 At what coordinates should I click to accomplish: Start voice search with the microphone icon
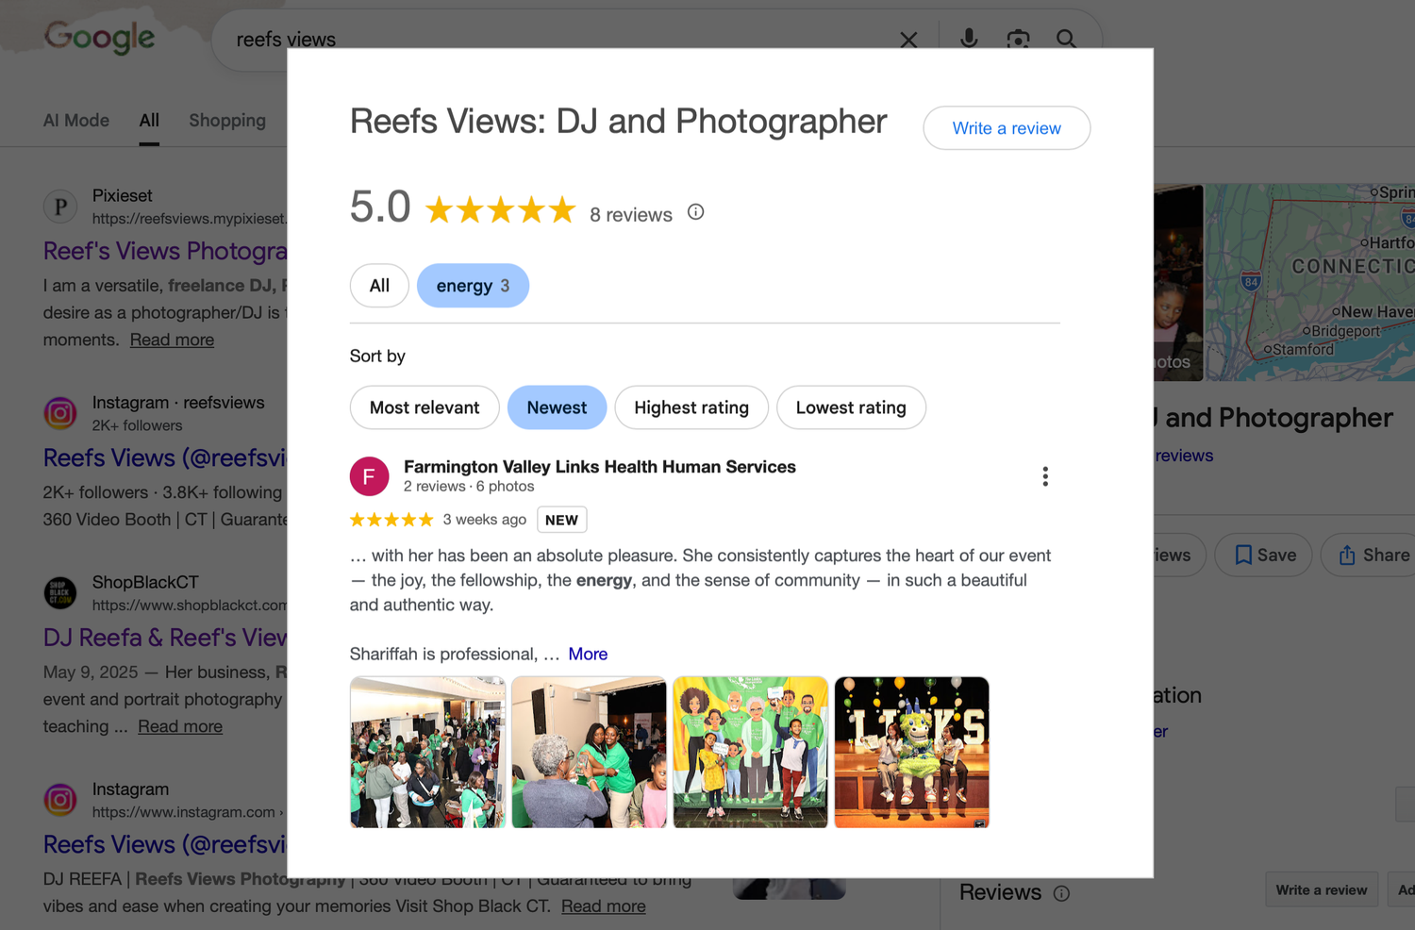(x=969, y=39)
